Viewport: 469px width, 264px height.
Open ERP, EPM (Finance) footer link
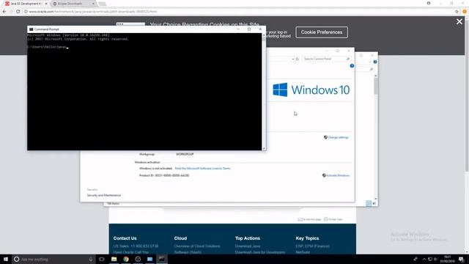tap(313, 246)
